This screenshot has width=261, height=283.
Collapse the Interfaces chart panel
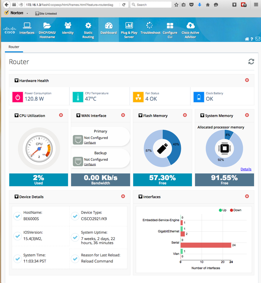(140, 197)
